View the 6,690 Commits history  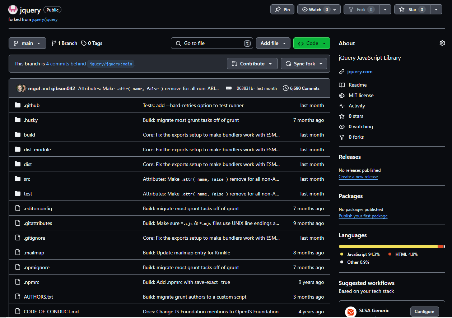301,88
